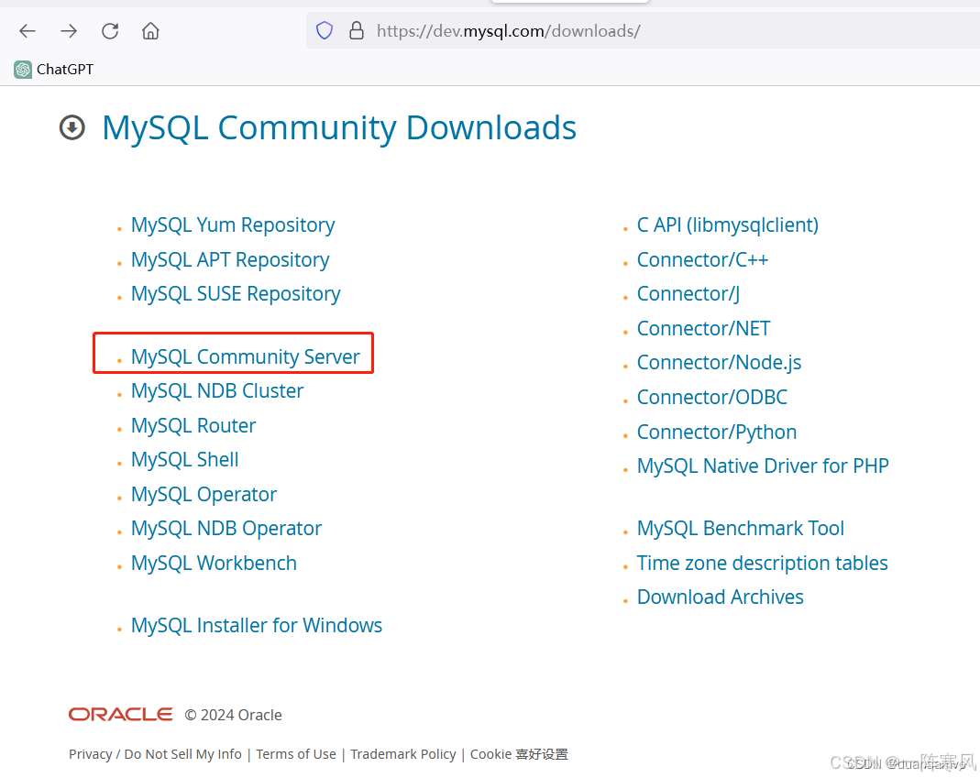Open Download Archives link

[x=720, y=597]
